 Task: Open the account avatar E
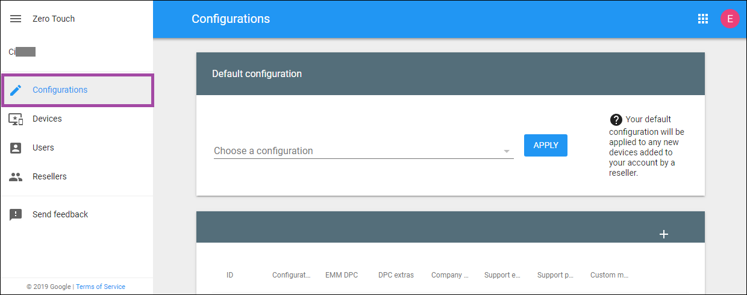(x=730, y=19)
